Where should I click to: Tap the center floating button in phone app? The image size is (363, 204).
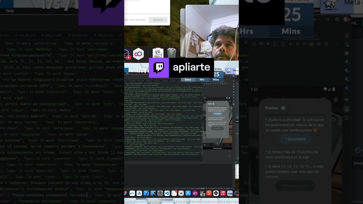(217, 143)
